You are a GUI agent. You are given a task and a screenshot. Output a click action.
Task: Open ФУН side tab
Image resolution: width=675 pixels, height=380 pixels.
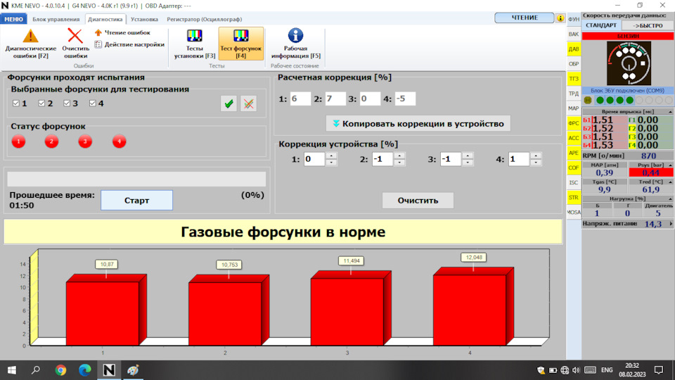point(574,20)
